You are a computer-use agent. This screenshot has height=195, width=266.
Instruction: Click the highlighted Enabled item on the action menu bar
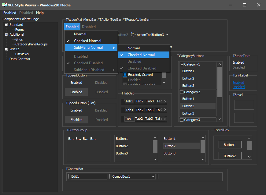72,27
